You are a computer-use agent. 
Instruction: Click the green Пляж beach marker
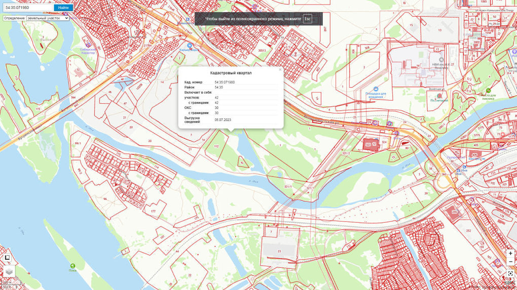point(72,266)
